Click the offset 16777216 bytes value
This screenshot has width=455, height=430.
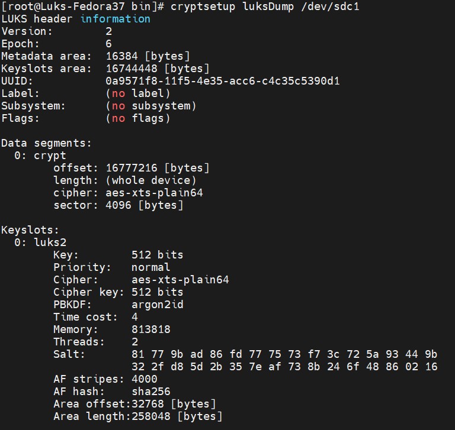pyautogui.click(x=157, y=168)
